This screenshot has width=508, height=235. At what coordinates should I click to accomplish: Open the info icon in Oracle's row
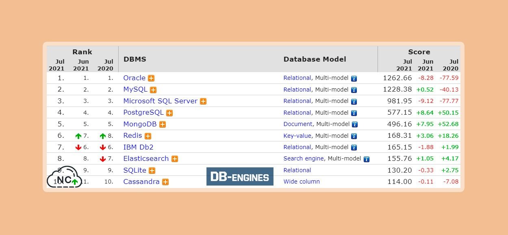pos(354,79)
